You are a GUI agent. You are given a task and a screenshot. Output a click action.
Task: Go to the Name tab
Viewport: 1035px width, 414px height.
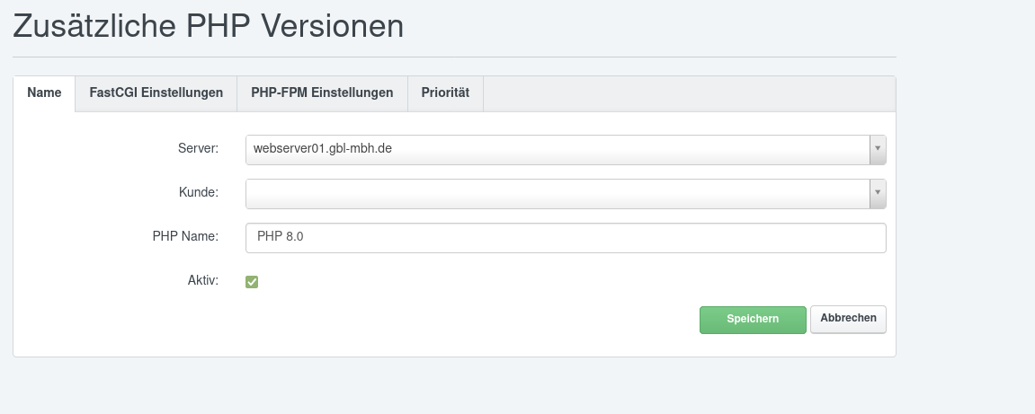pos(44,93)
